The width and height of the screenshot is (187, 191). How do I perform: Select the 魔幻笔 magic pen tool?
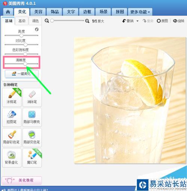pos(32,158)
